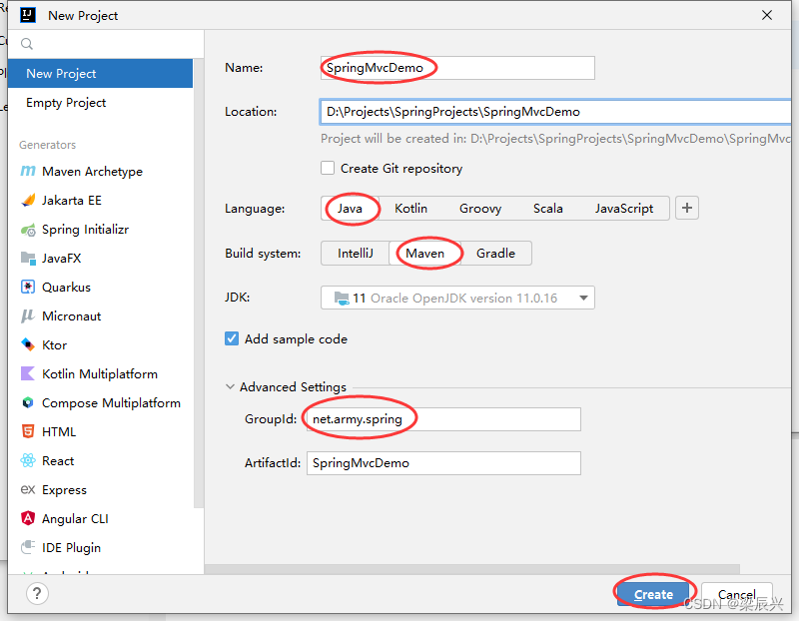799x621 pixels.
Task: Click the sidebar search field
Action: pos(106,44)
